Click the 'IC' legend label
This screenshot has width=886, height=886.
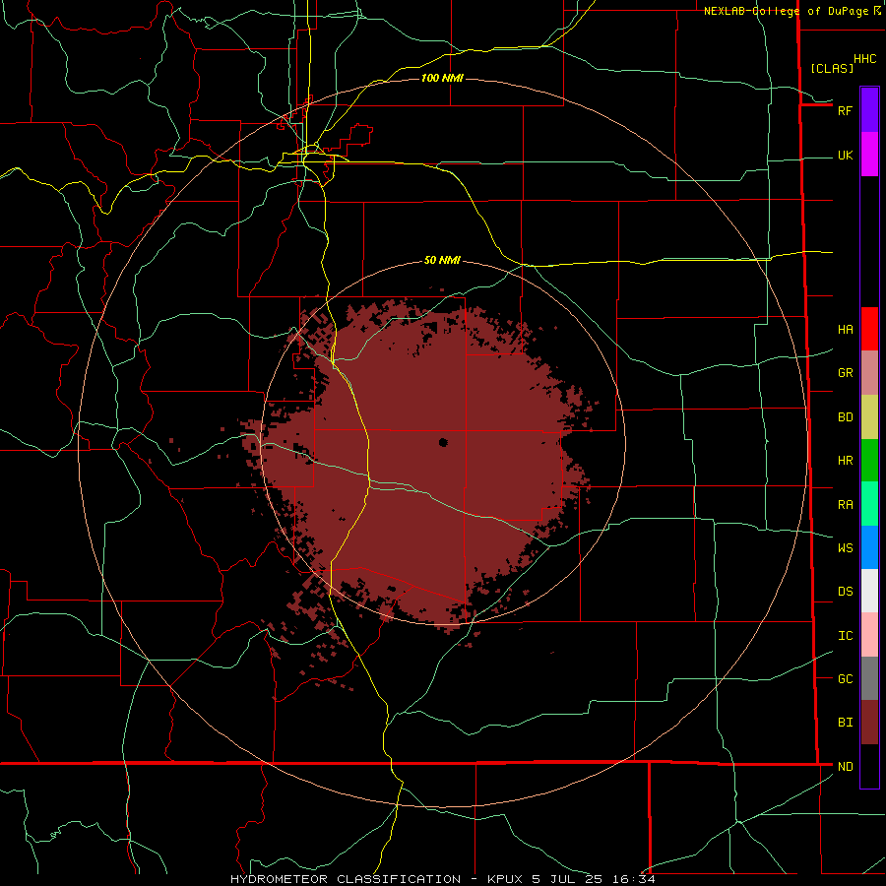point(845,636)
